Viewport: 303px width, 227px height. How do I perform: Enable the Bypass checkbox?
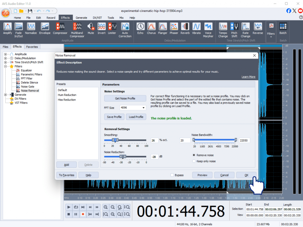pos(172,175)
